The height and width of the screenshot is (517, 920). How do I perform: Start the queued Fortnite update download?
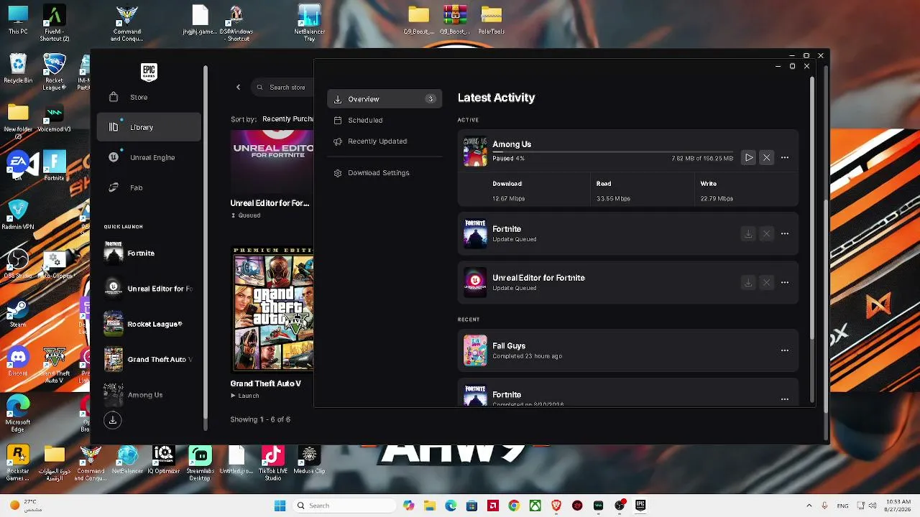(748, 233)
